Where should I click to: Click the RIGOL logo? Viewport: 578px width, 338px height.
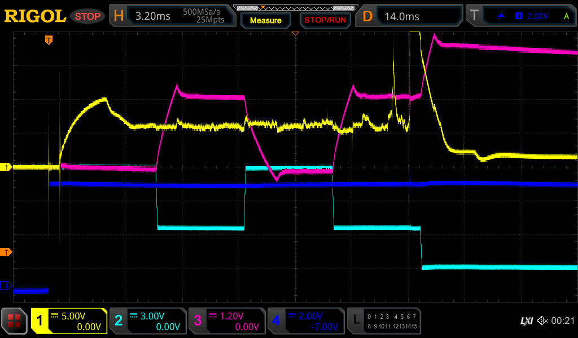point(35,16)
